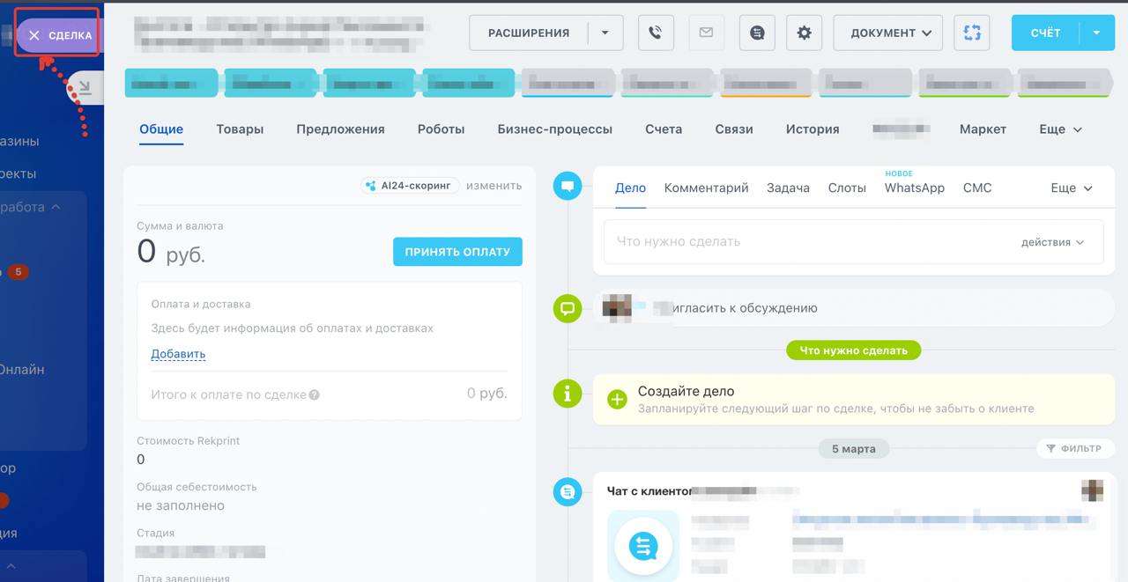1128x582 pixels.
Task: Expand the РАСШИРЕНИЯ dropdown arrow
Action: 605,33
